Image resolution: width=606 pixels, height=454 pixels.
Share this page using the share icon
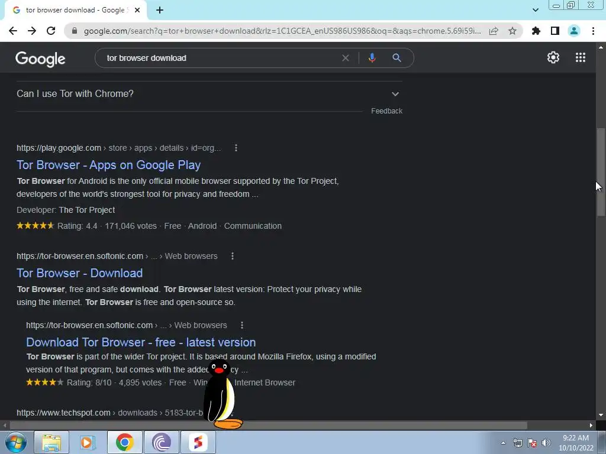(x=494, y=31)
